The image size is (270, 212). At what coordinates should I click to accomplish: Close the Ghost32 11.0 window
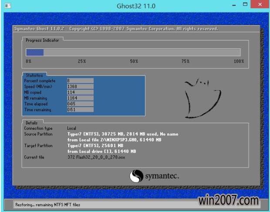click(x=260, y=4)
